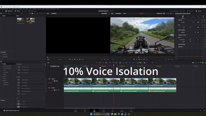Viewport: 206px width, 116px height.
Task: Select the timeline Selection mode tool
Action: pos(97,63)
